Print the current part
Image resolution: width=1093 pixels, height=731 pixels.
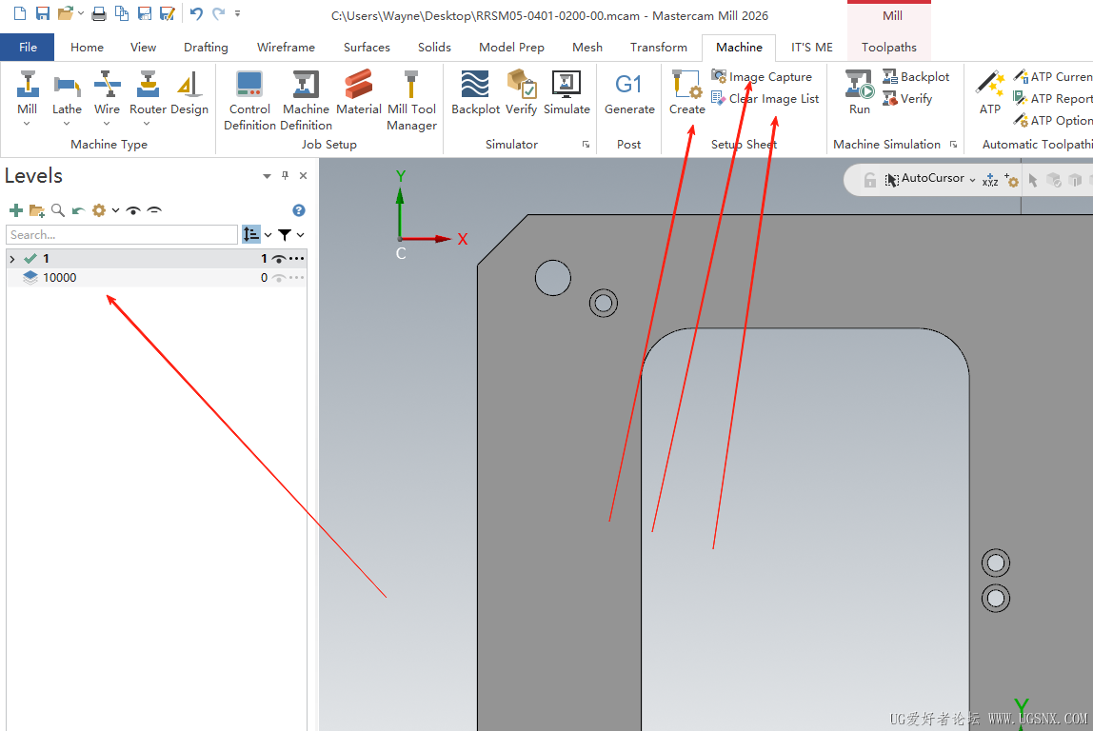tap(99, 13)
